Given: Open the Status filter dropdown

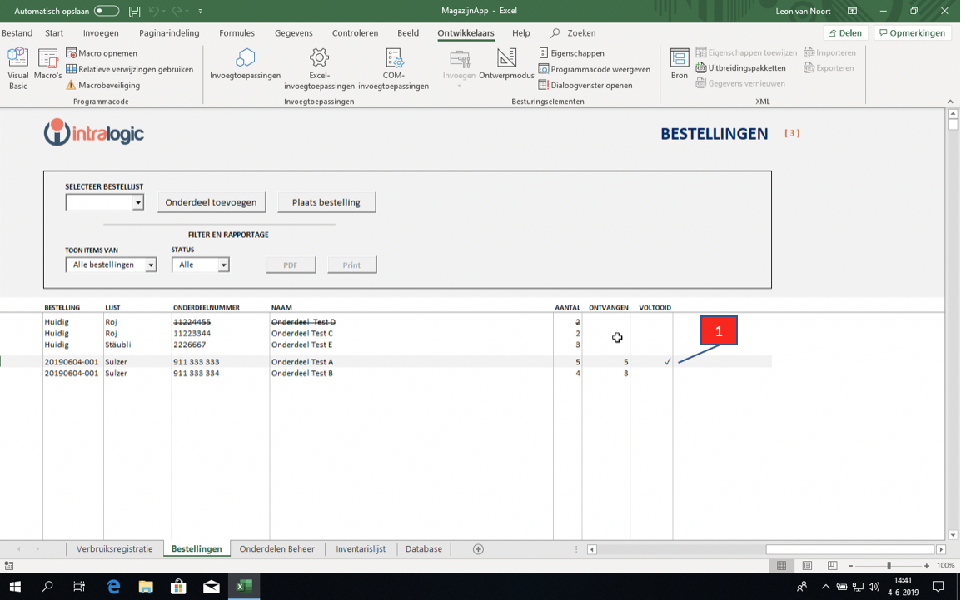Looking at the screenshot, I should pyautogui.click(x=223, y=265).
